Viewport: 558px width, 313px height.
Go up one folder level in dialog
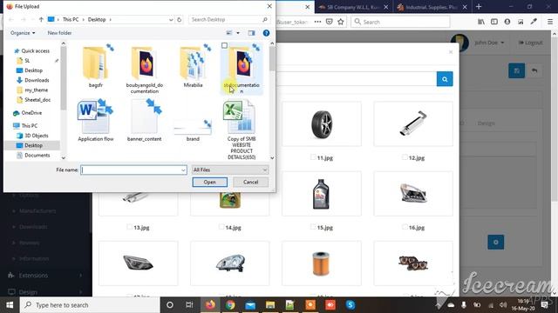pyautogui.click(x=41, y=19)
